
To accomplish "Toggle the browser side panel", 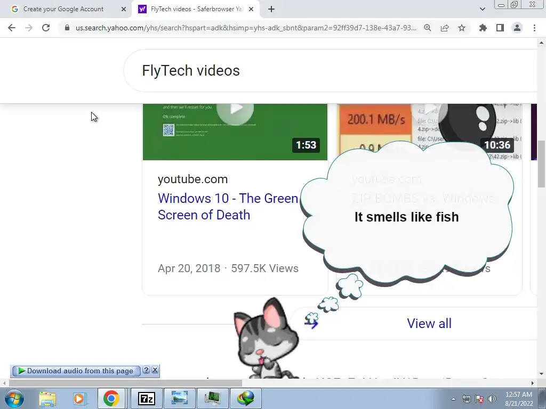I will point(500,28).
